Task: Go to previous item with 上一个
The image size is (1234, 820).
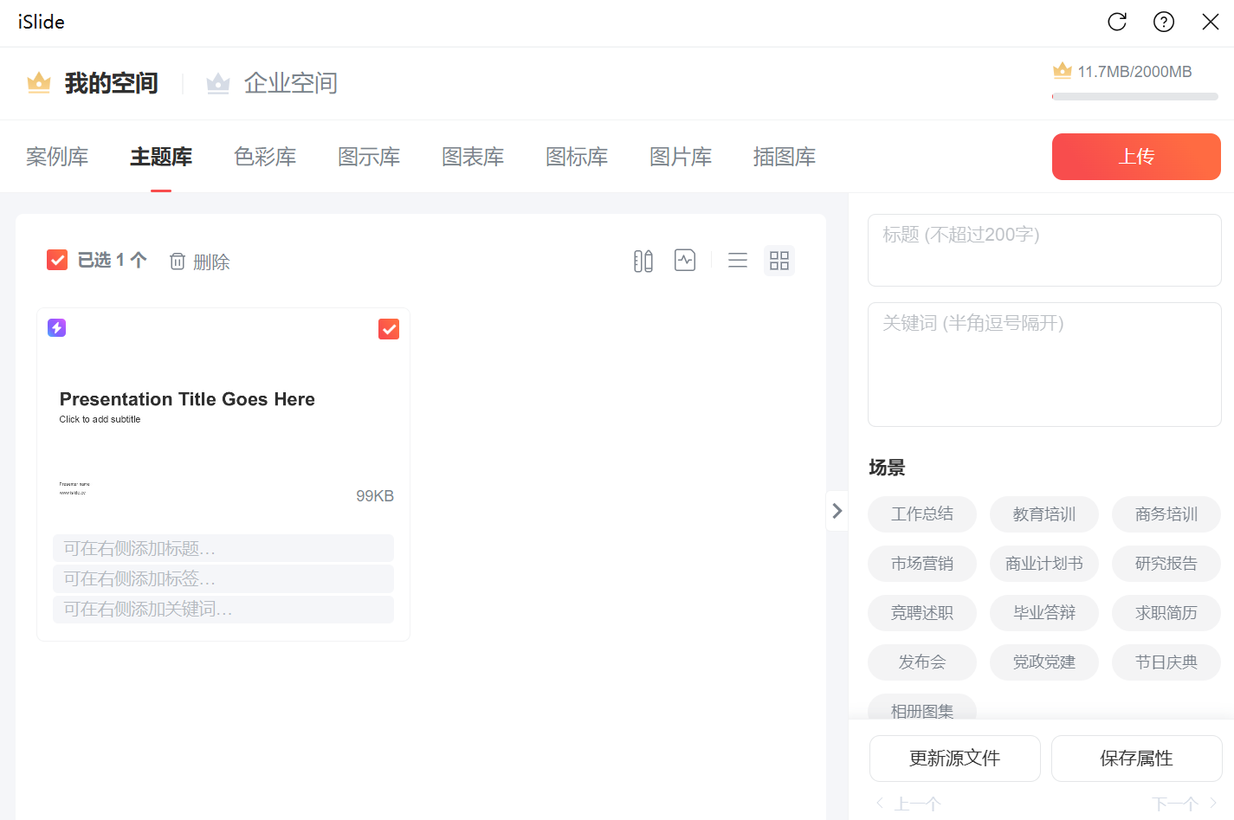Action: click(909, 804)
